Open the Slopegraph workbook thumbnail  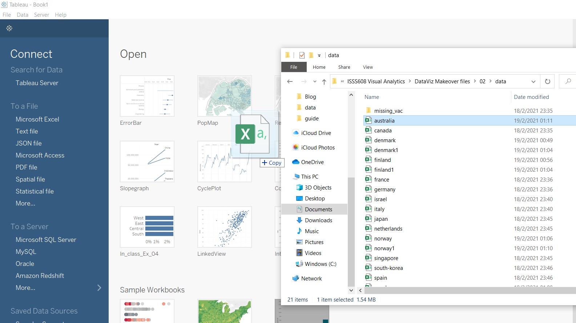click(x=147, y=161)
